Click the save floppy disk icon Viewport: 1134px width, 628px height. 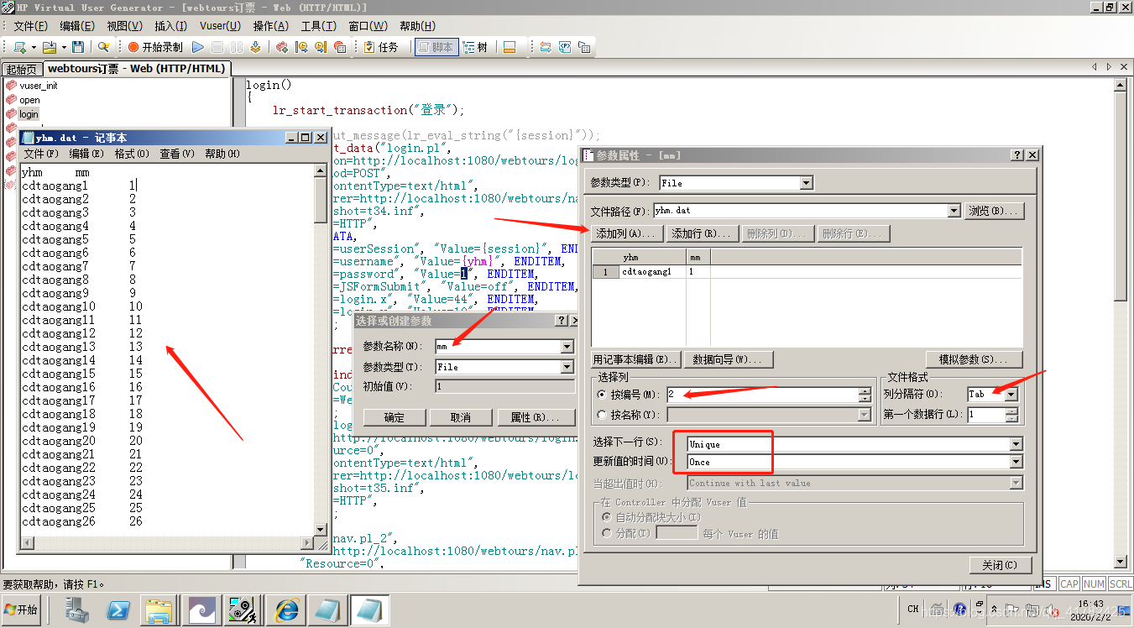[78, 47]
